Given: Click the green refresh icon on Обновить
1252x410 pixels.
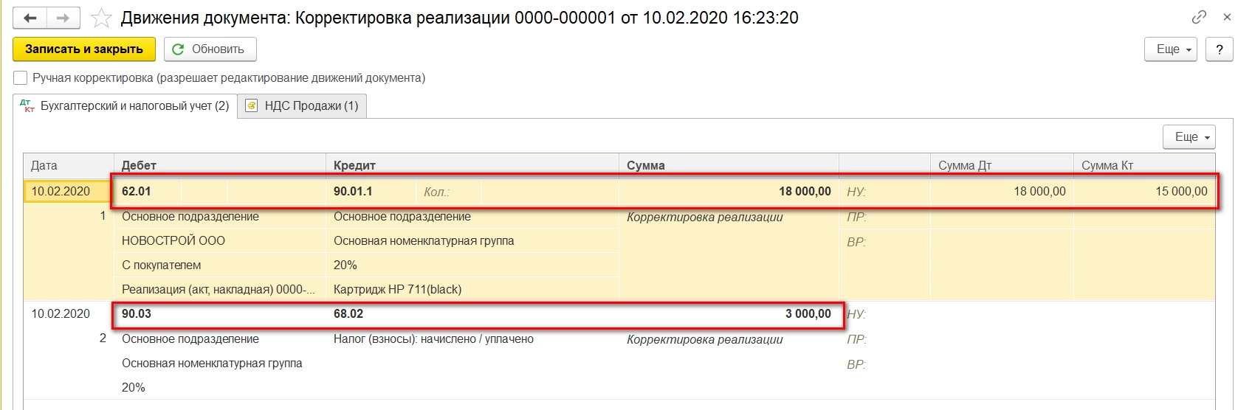Looking at the screenshot, I should click(x=178, y=49).
